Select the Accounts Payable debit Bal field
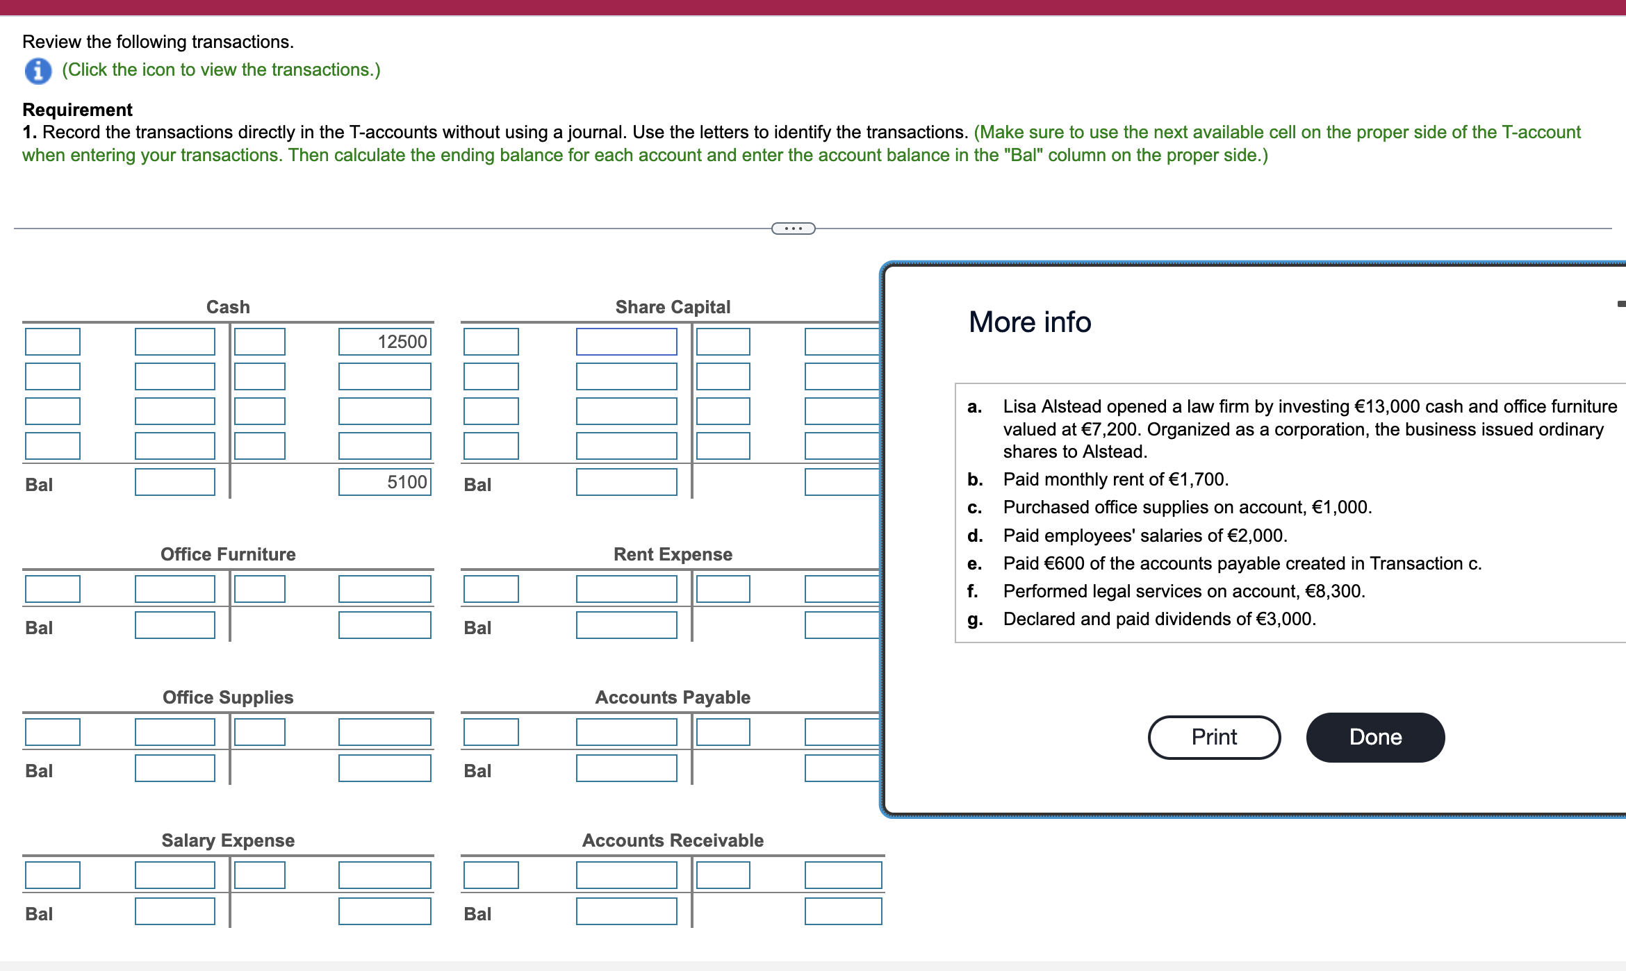This screenshot has width=1626, height=971. [x=626, y=768]
